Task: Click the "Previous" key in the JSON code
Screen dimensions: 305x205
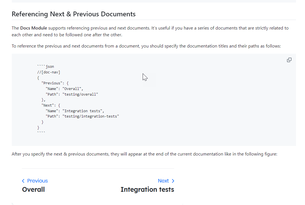Action: (51, 83)
